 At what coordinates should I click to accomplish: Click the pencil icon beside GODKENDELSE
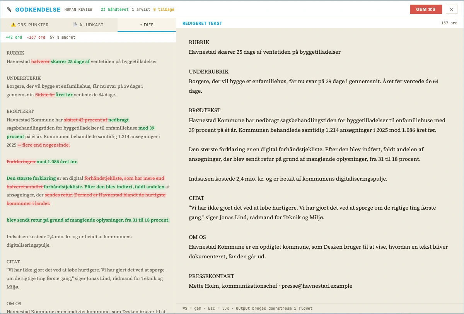[x=9, y=9]
